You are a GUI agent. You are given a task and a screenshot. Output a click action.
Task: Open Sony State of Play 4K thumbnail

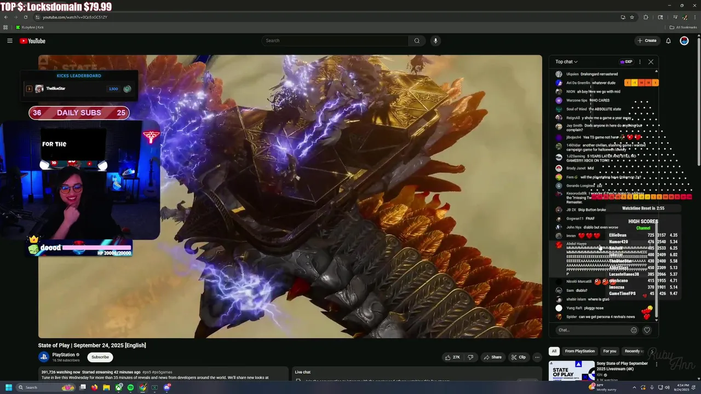click(572, 370)
